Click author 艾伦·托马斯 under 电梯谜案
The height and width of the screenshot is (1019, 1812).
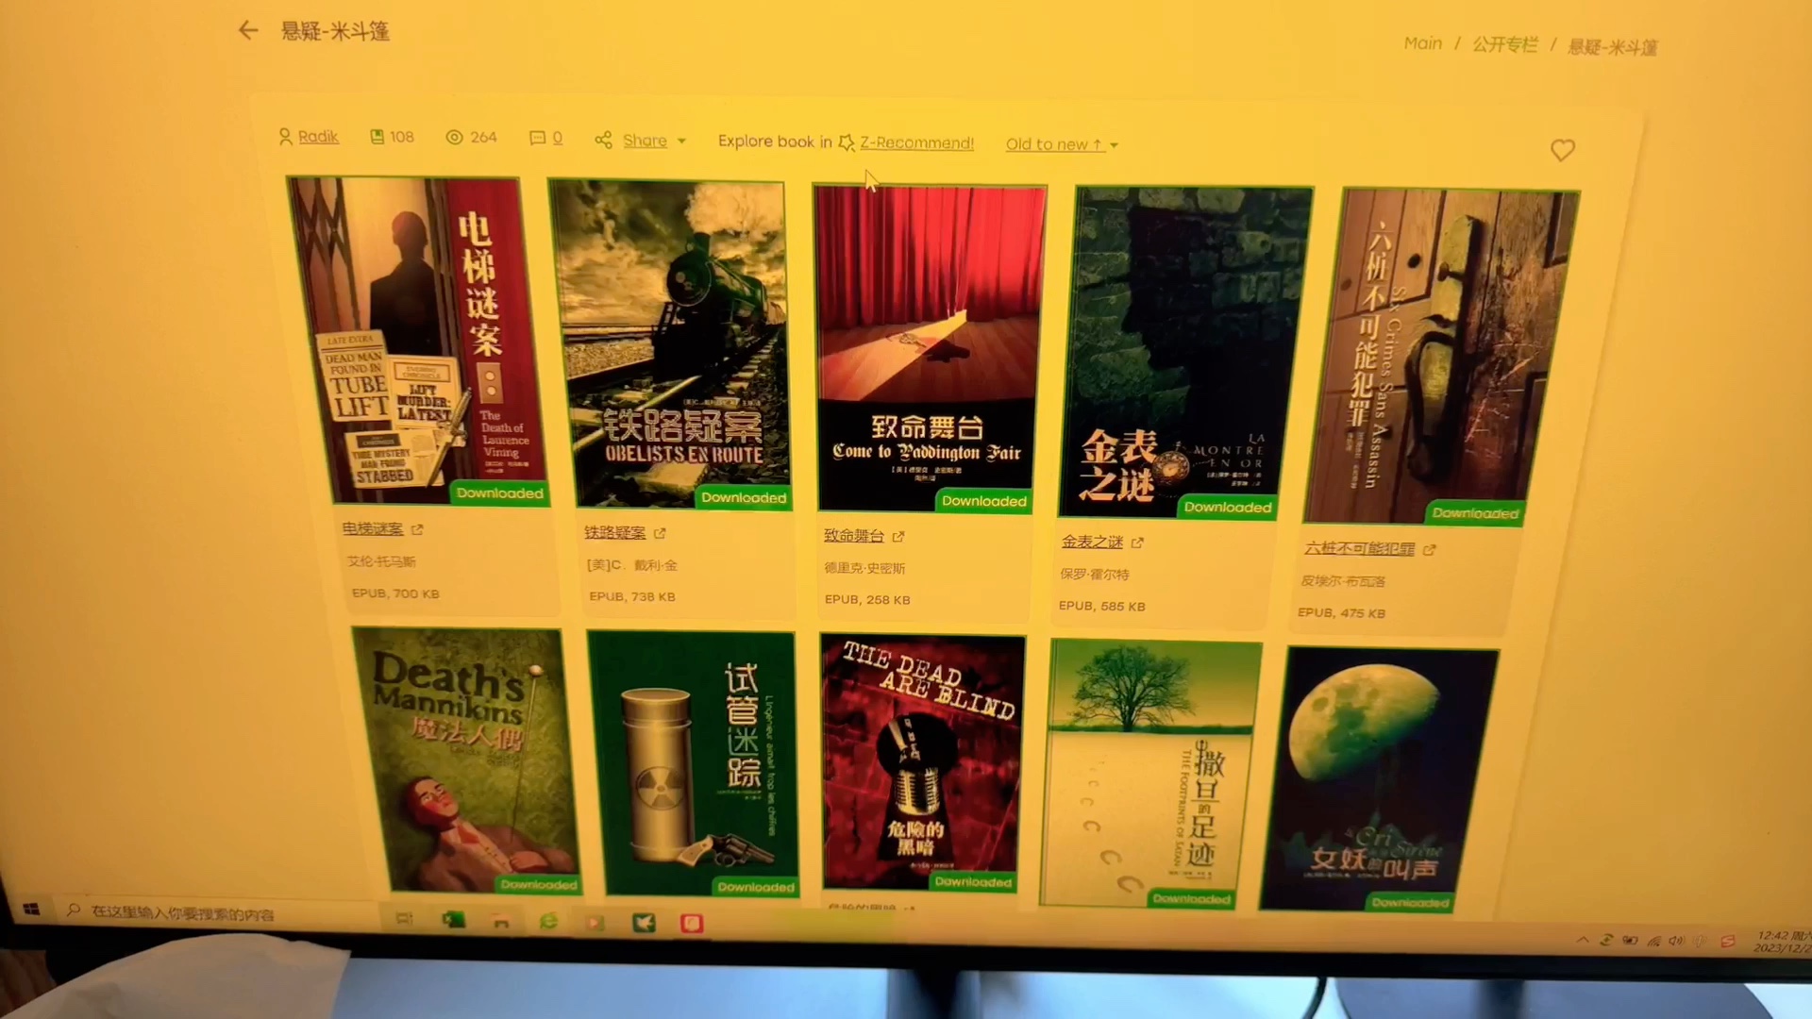381,561
